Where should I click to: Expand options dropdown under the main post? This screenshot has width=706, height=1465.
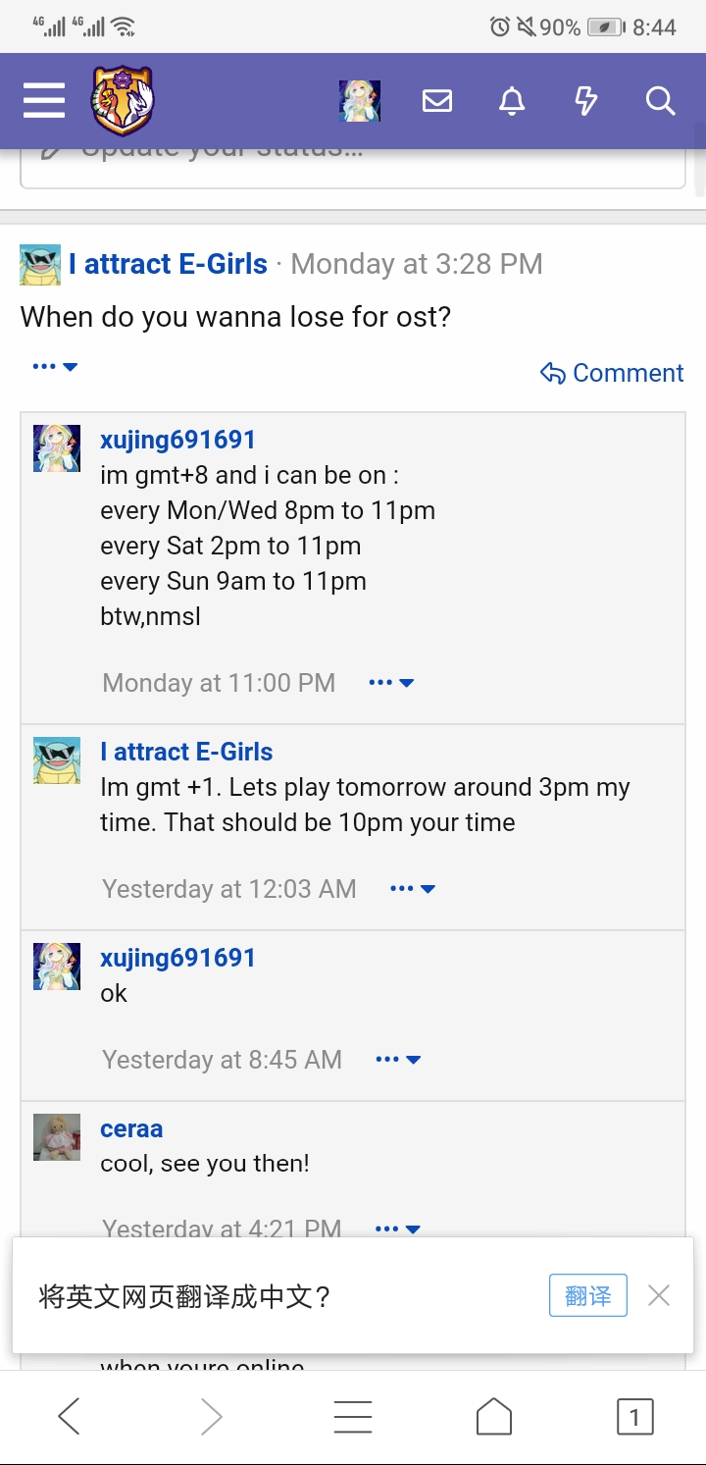coord(55,367)
